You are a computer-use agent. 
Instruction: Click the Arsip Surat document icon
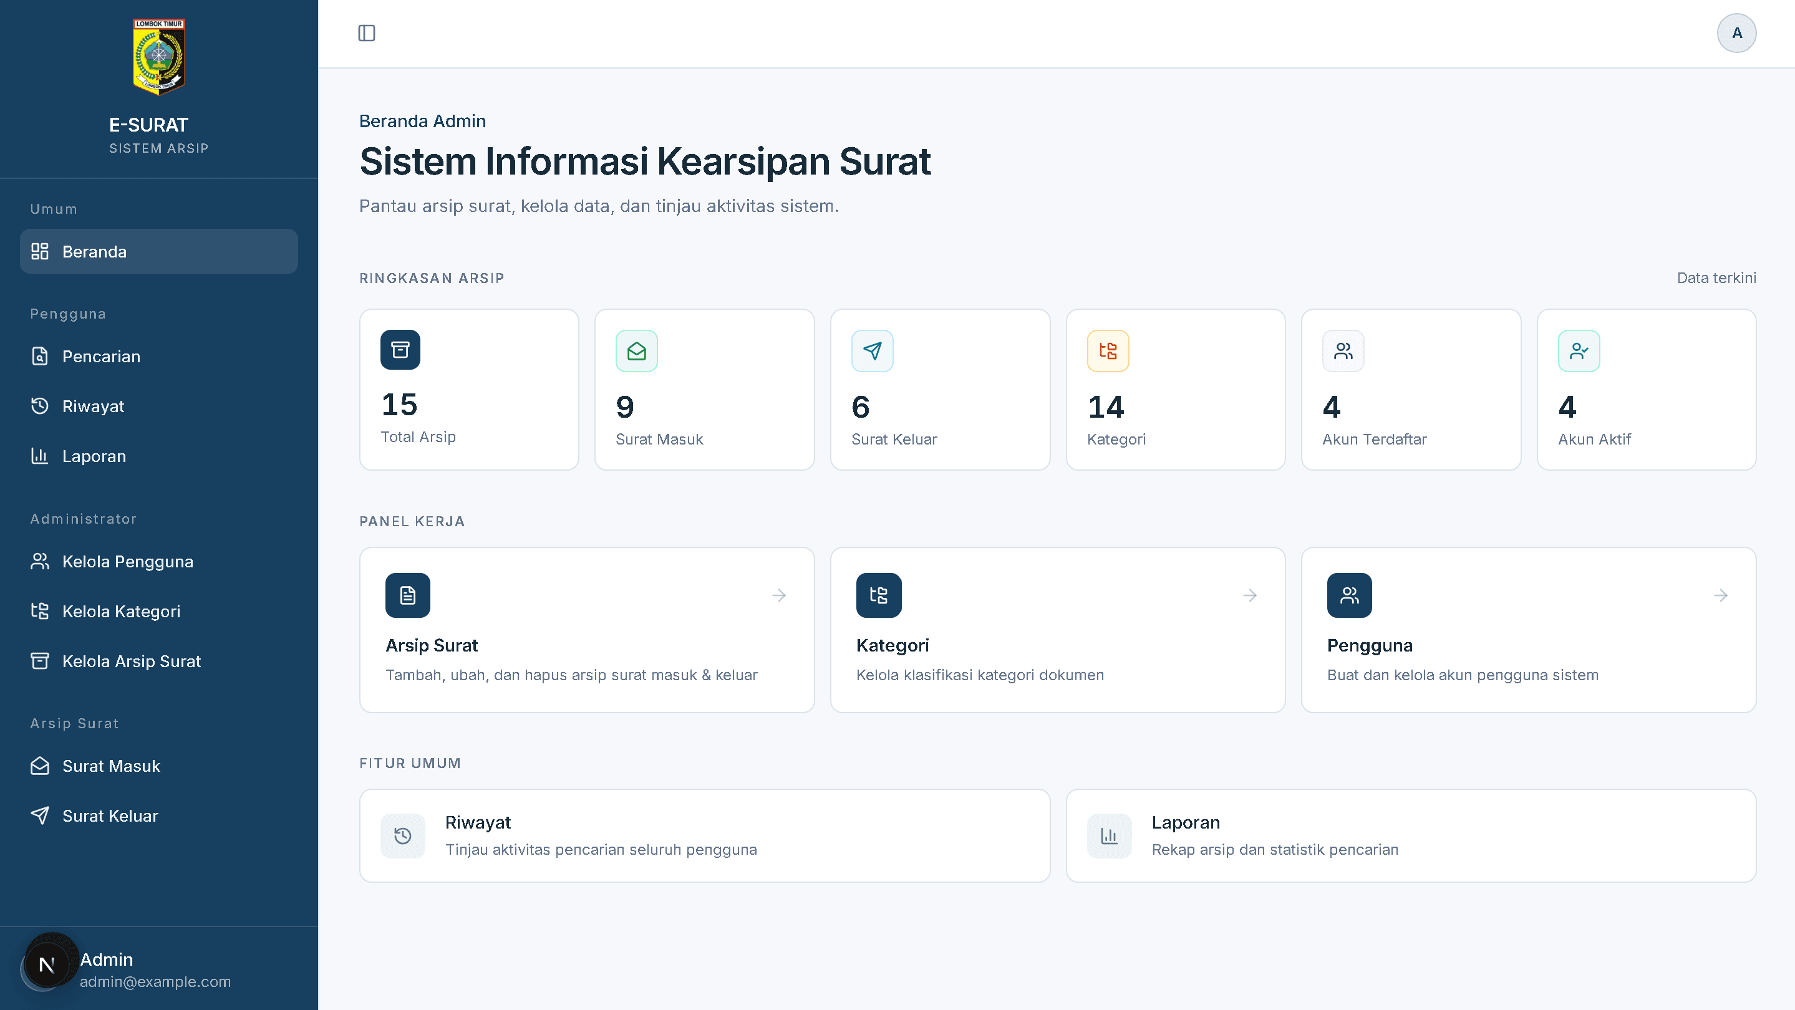[408, 595]
